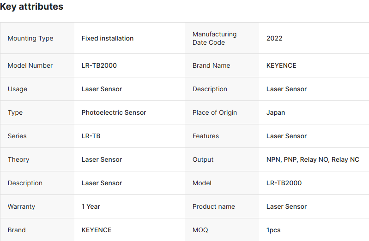Screen dimensions: 369x241
Task: Click the Theory attribute label
Action: pyautogui.click(x=18, y=159)
